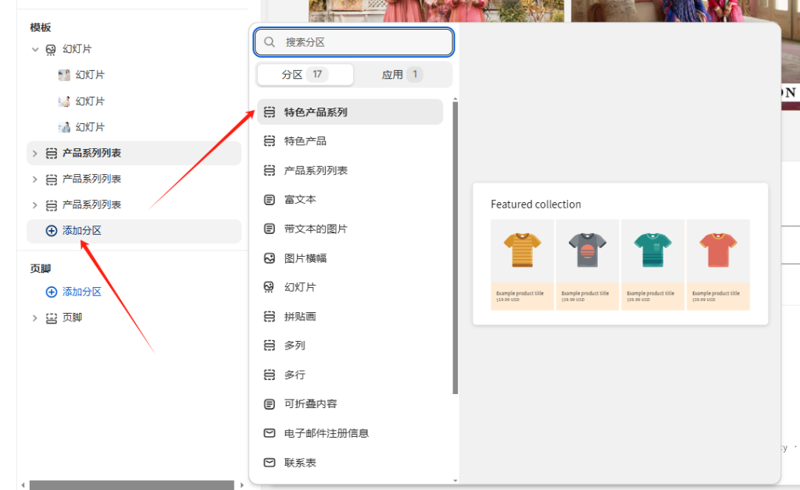
Task: Select the 多行 section icon
Action: pos(269,375)
